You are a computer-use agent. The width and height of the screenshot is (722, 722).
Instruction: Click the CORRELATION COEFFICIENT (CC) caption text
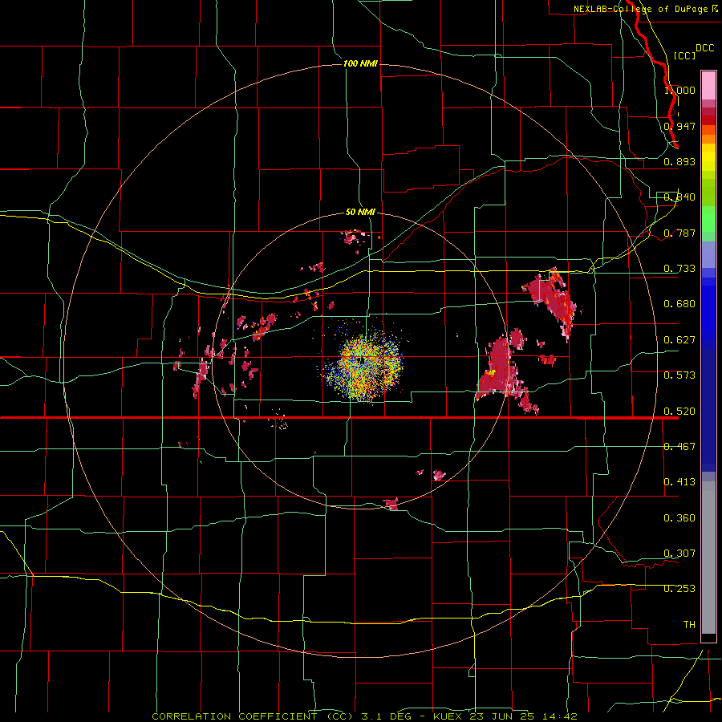point(253,716)
